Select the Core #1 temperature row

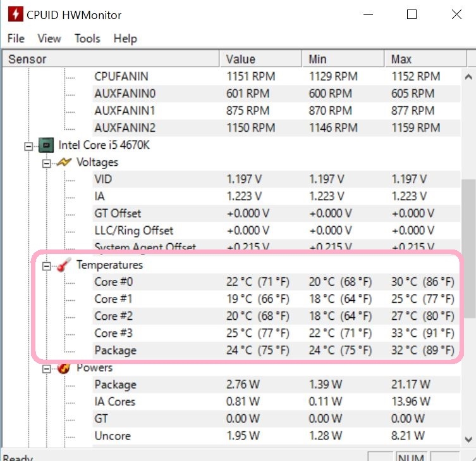pyautogui.click(x=276, y=299)
